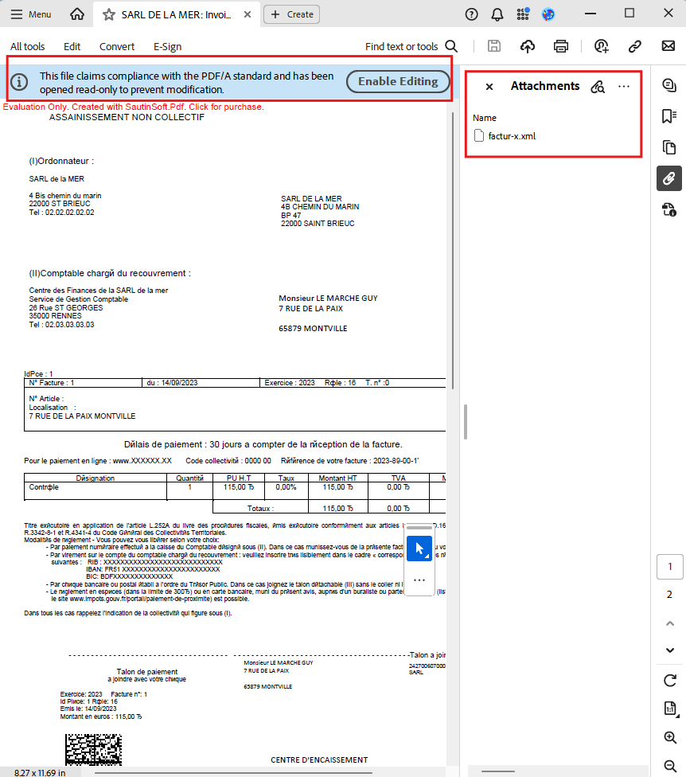Open the Bookmarks panel icon
Image resolution: width=686 pixels, height=777 pixels.
point(669,115)
